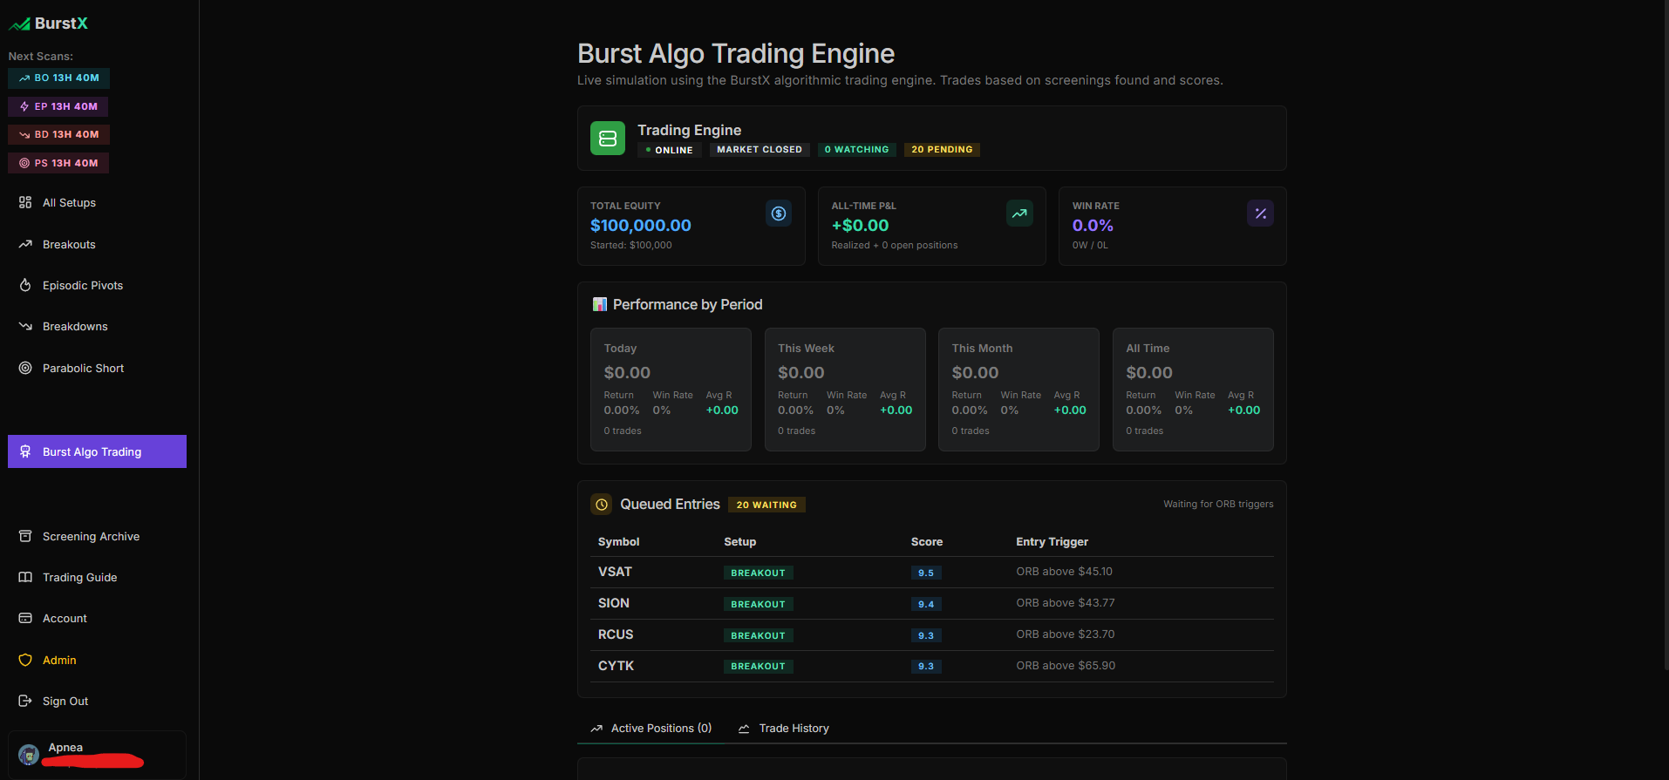Click the BurstX logo icon
This screenshot has height=780, width=1669.
pos(19,24)
